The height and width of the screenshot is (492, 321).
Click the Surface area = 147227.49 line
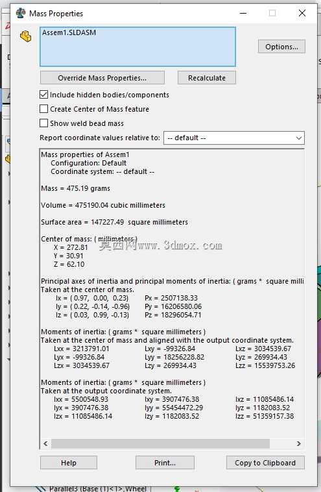click(114, 222)
